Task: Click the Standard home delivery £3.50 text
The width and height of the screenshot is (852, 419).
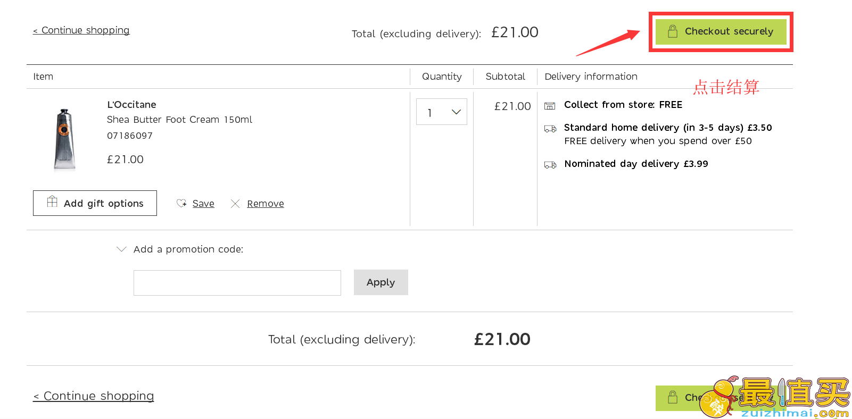Action: tap(668, 128)
